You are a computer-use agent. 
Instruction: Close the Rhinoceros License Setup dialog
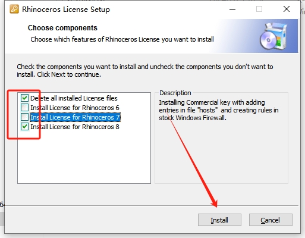(287, 9)
